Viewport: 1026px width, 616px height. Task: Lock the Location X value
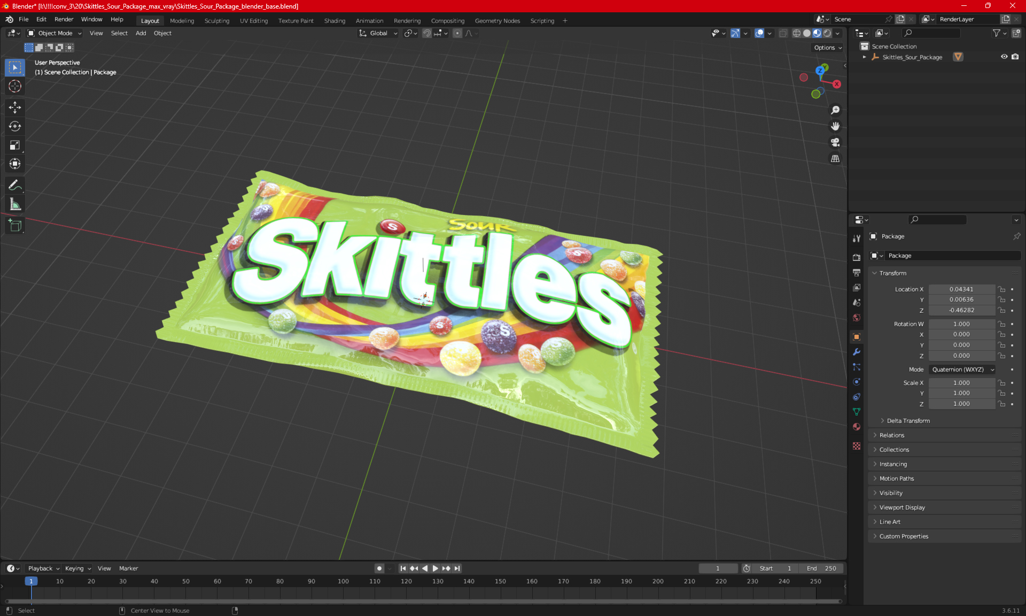click(x=1002, y=289)
